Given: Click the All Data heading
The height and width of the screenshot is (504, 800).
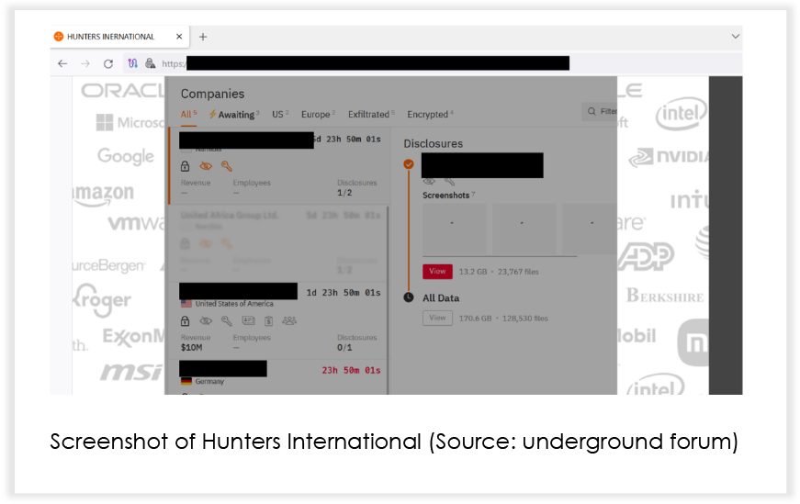Looking at the screenshot, I should (x=441, y=298).
